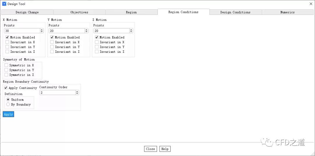The image size is (315, 156).
Task: Enable Invariant in Z under Y Motion
Action: click(52, 52)
